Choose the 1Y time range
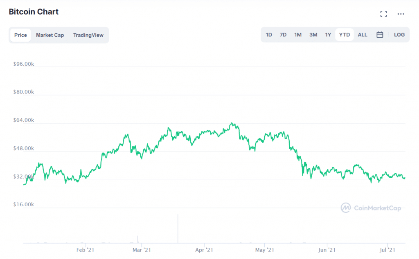Image resolution: width=419 pixels, height=259 pixels. pyautogui.click(x=328, y=35)
